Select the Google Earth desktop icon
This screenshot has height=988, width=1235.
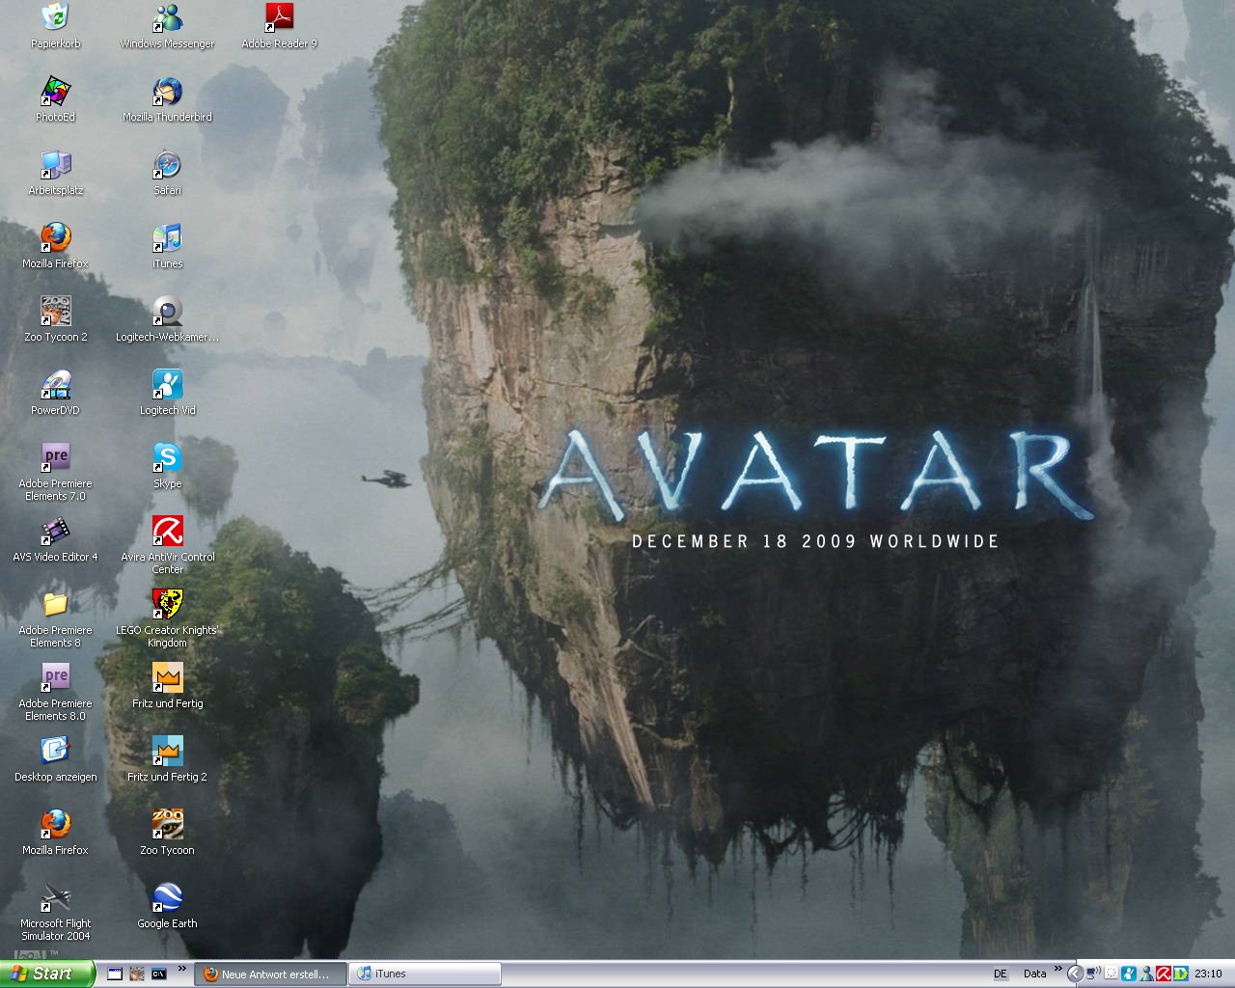coord(167,906)
